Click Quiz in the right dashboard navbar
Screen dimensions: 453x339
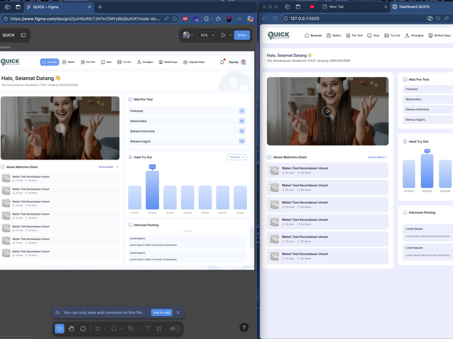[373, 35]
